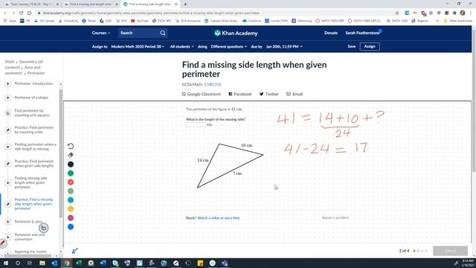Select the red-orange pen color
The image size is (476, 268).
[x=71, y=182]
